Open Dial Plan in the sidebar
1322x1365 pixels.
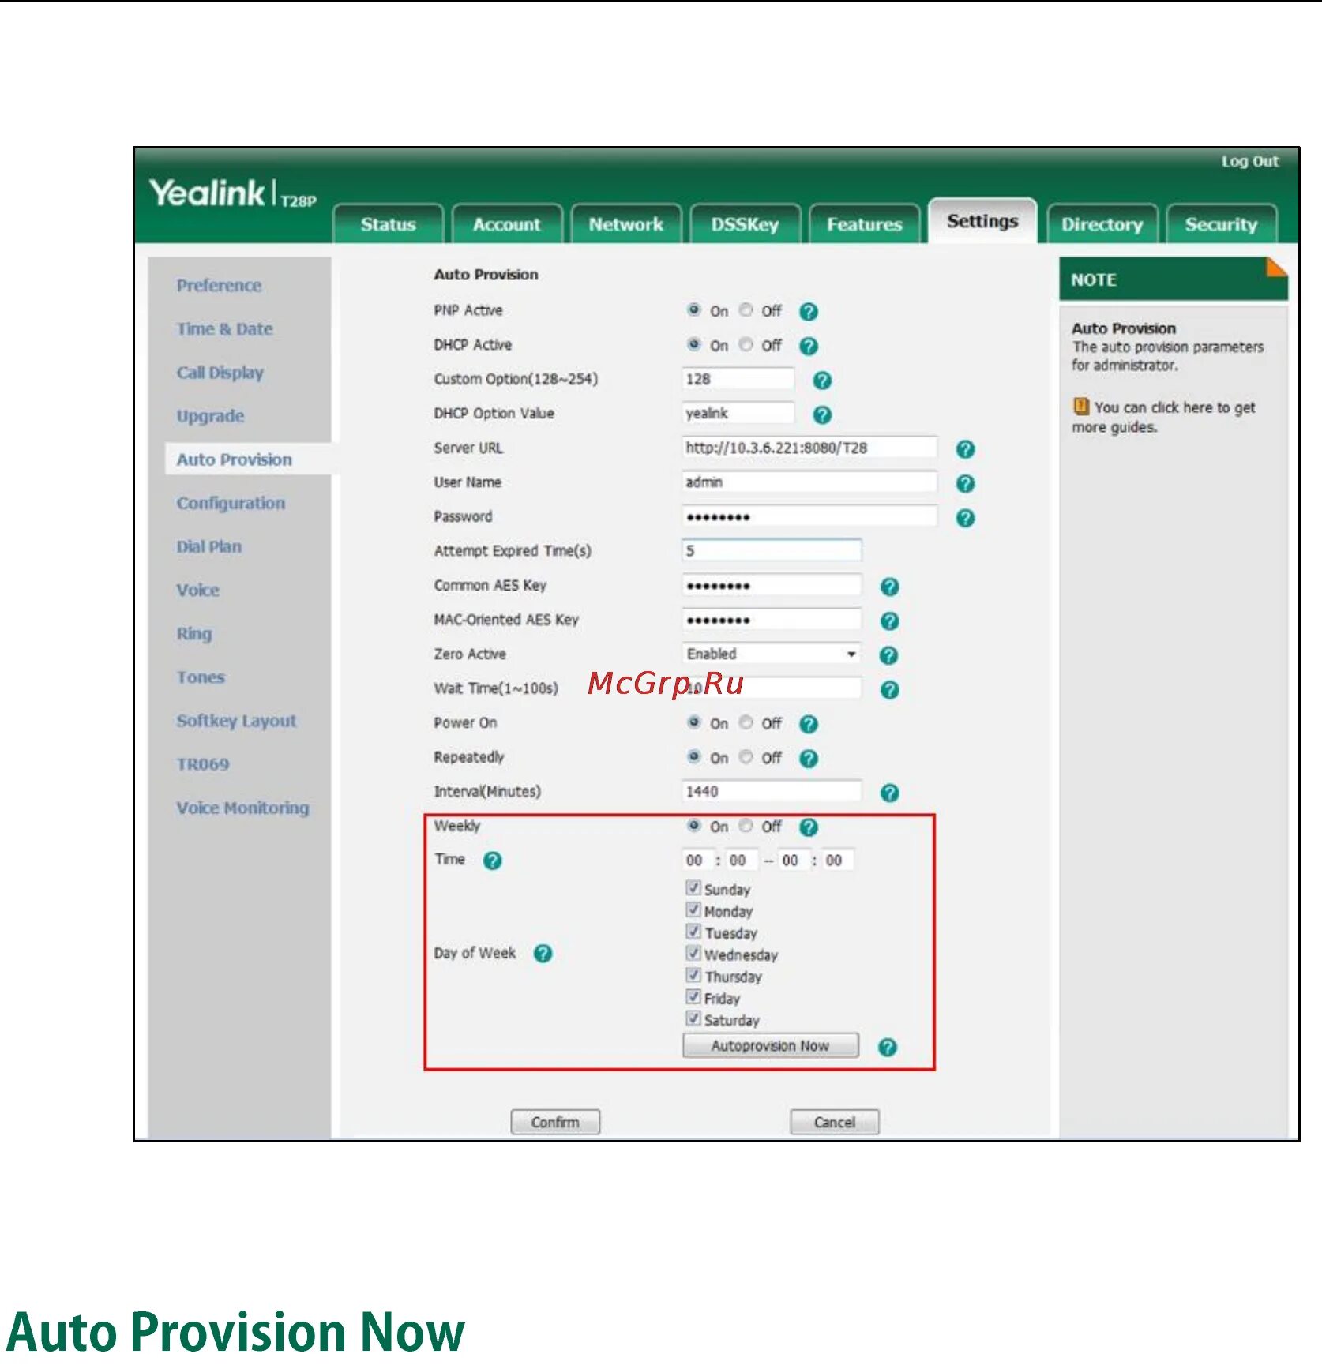coord(208,546)
